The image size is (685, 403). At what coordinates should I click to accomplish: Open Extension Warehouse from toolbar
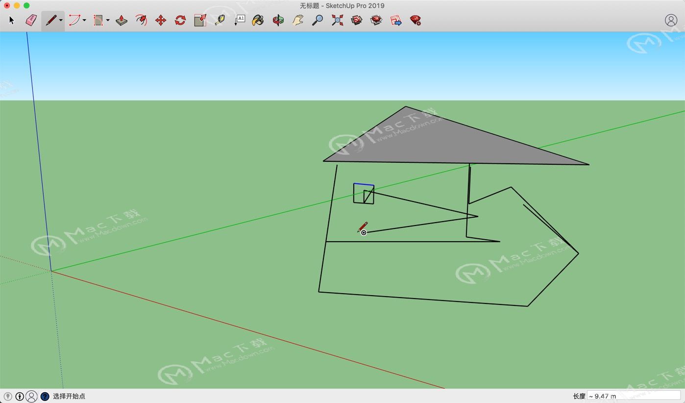pyautogui.click(x=376, y=21)
